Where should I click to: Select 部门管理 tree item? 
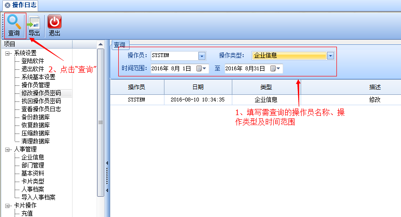(x=33, y=166)
